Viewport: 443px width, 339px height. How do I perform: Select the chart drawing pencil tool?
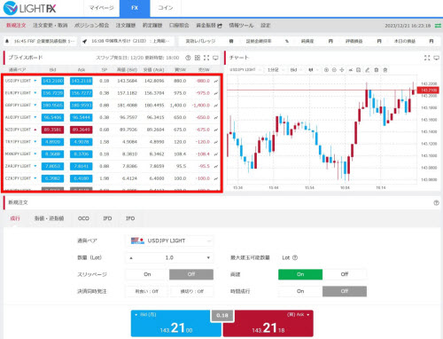click(368, 70)
